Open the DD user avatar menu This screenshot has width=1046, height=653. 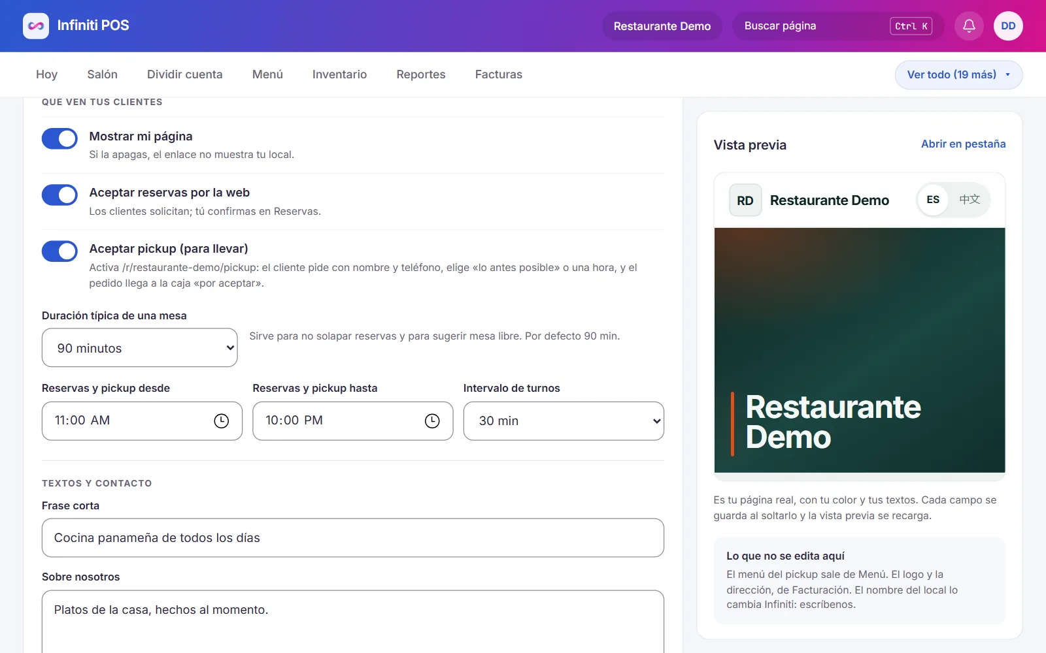pos(1008,26)
